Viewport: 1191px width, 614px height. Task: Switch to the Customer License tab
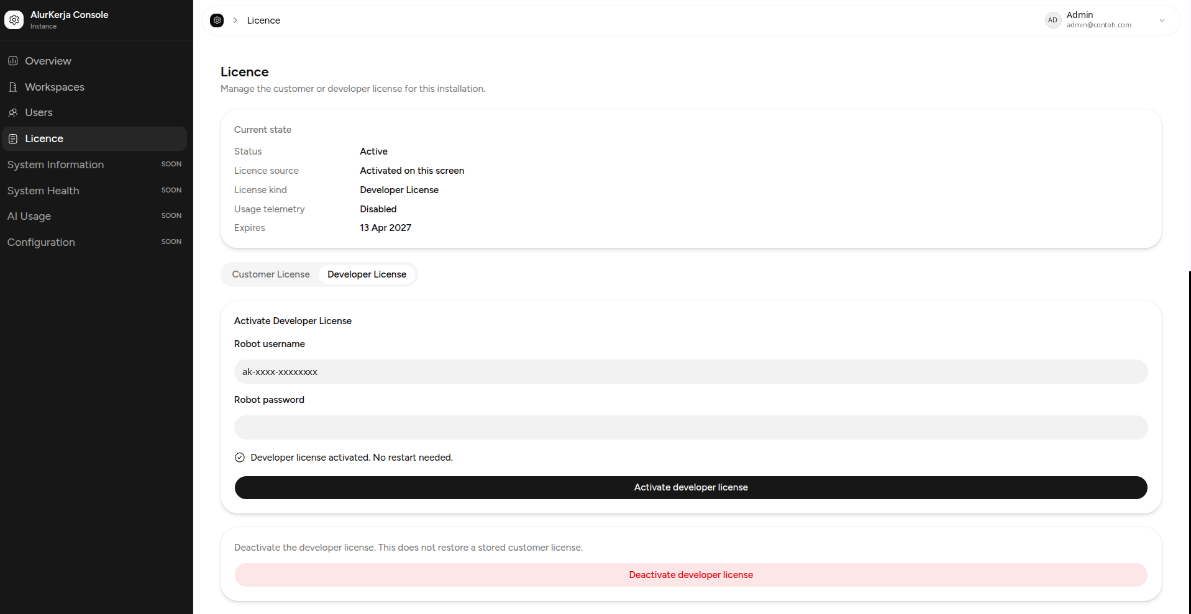(x=271, y=274)
